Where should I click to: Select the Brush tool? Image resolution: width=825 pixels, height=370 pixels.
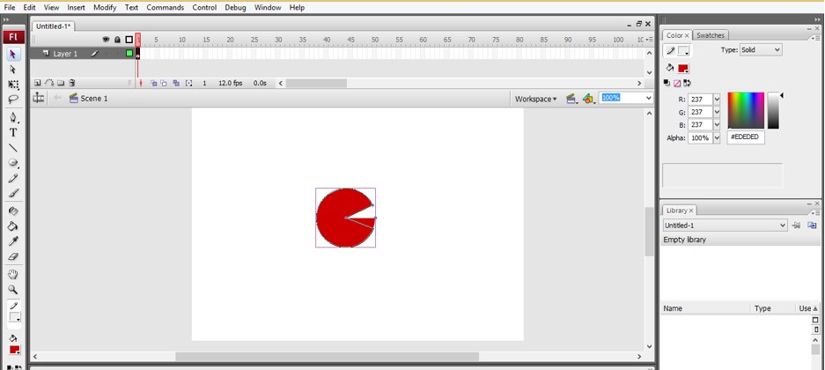(13, 193)
